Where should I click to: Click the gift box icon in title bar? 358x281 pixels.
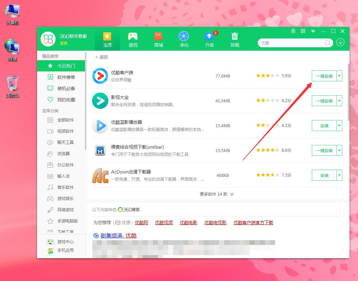(293, 31)
